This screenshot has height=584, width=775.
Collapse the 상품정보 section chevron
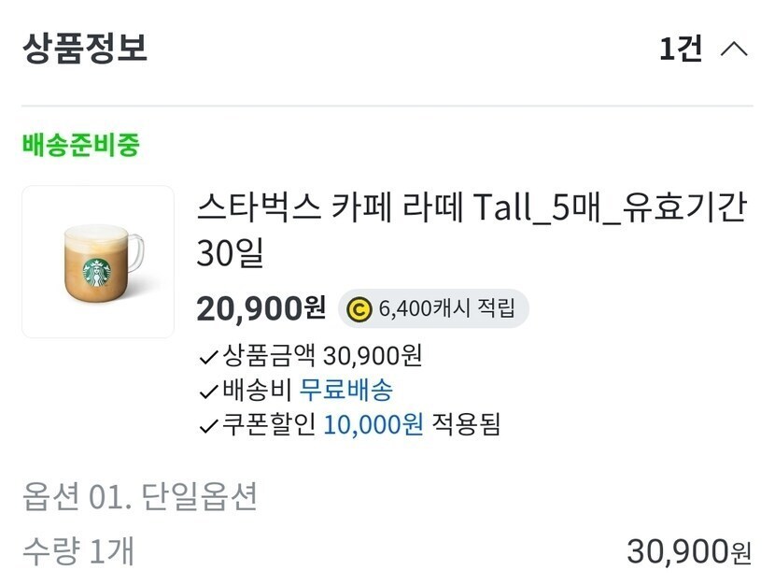pyautogui.click(x=734, y=49)
